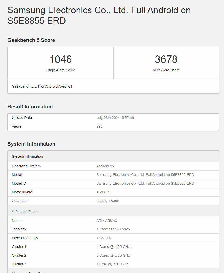Click the "4 Cores @ 1.95 GHz" value
This screenshot has height=273, width=224.
113,247
